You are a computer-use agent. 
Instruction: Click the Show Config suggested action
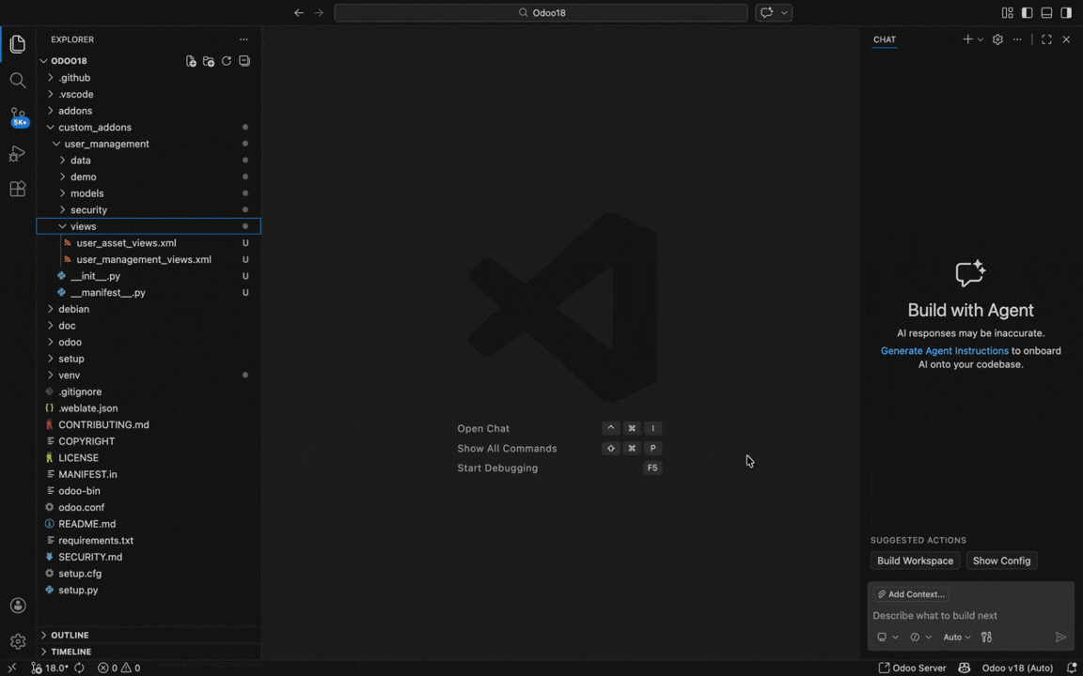[x=1001, y=561]
